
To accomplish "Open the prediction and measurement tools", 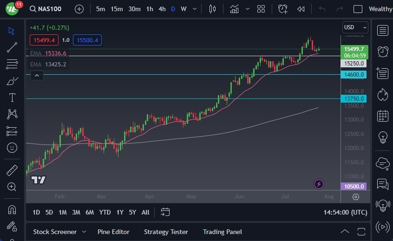I will click(12, 131).
